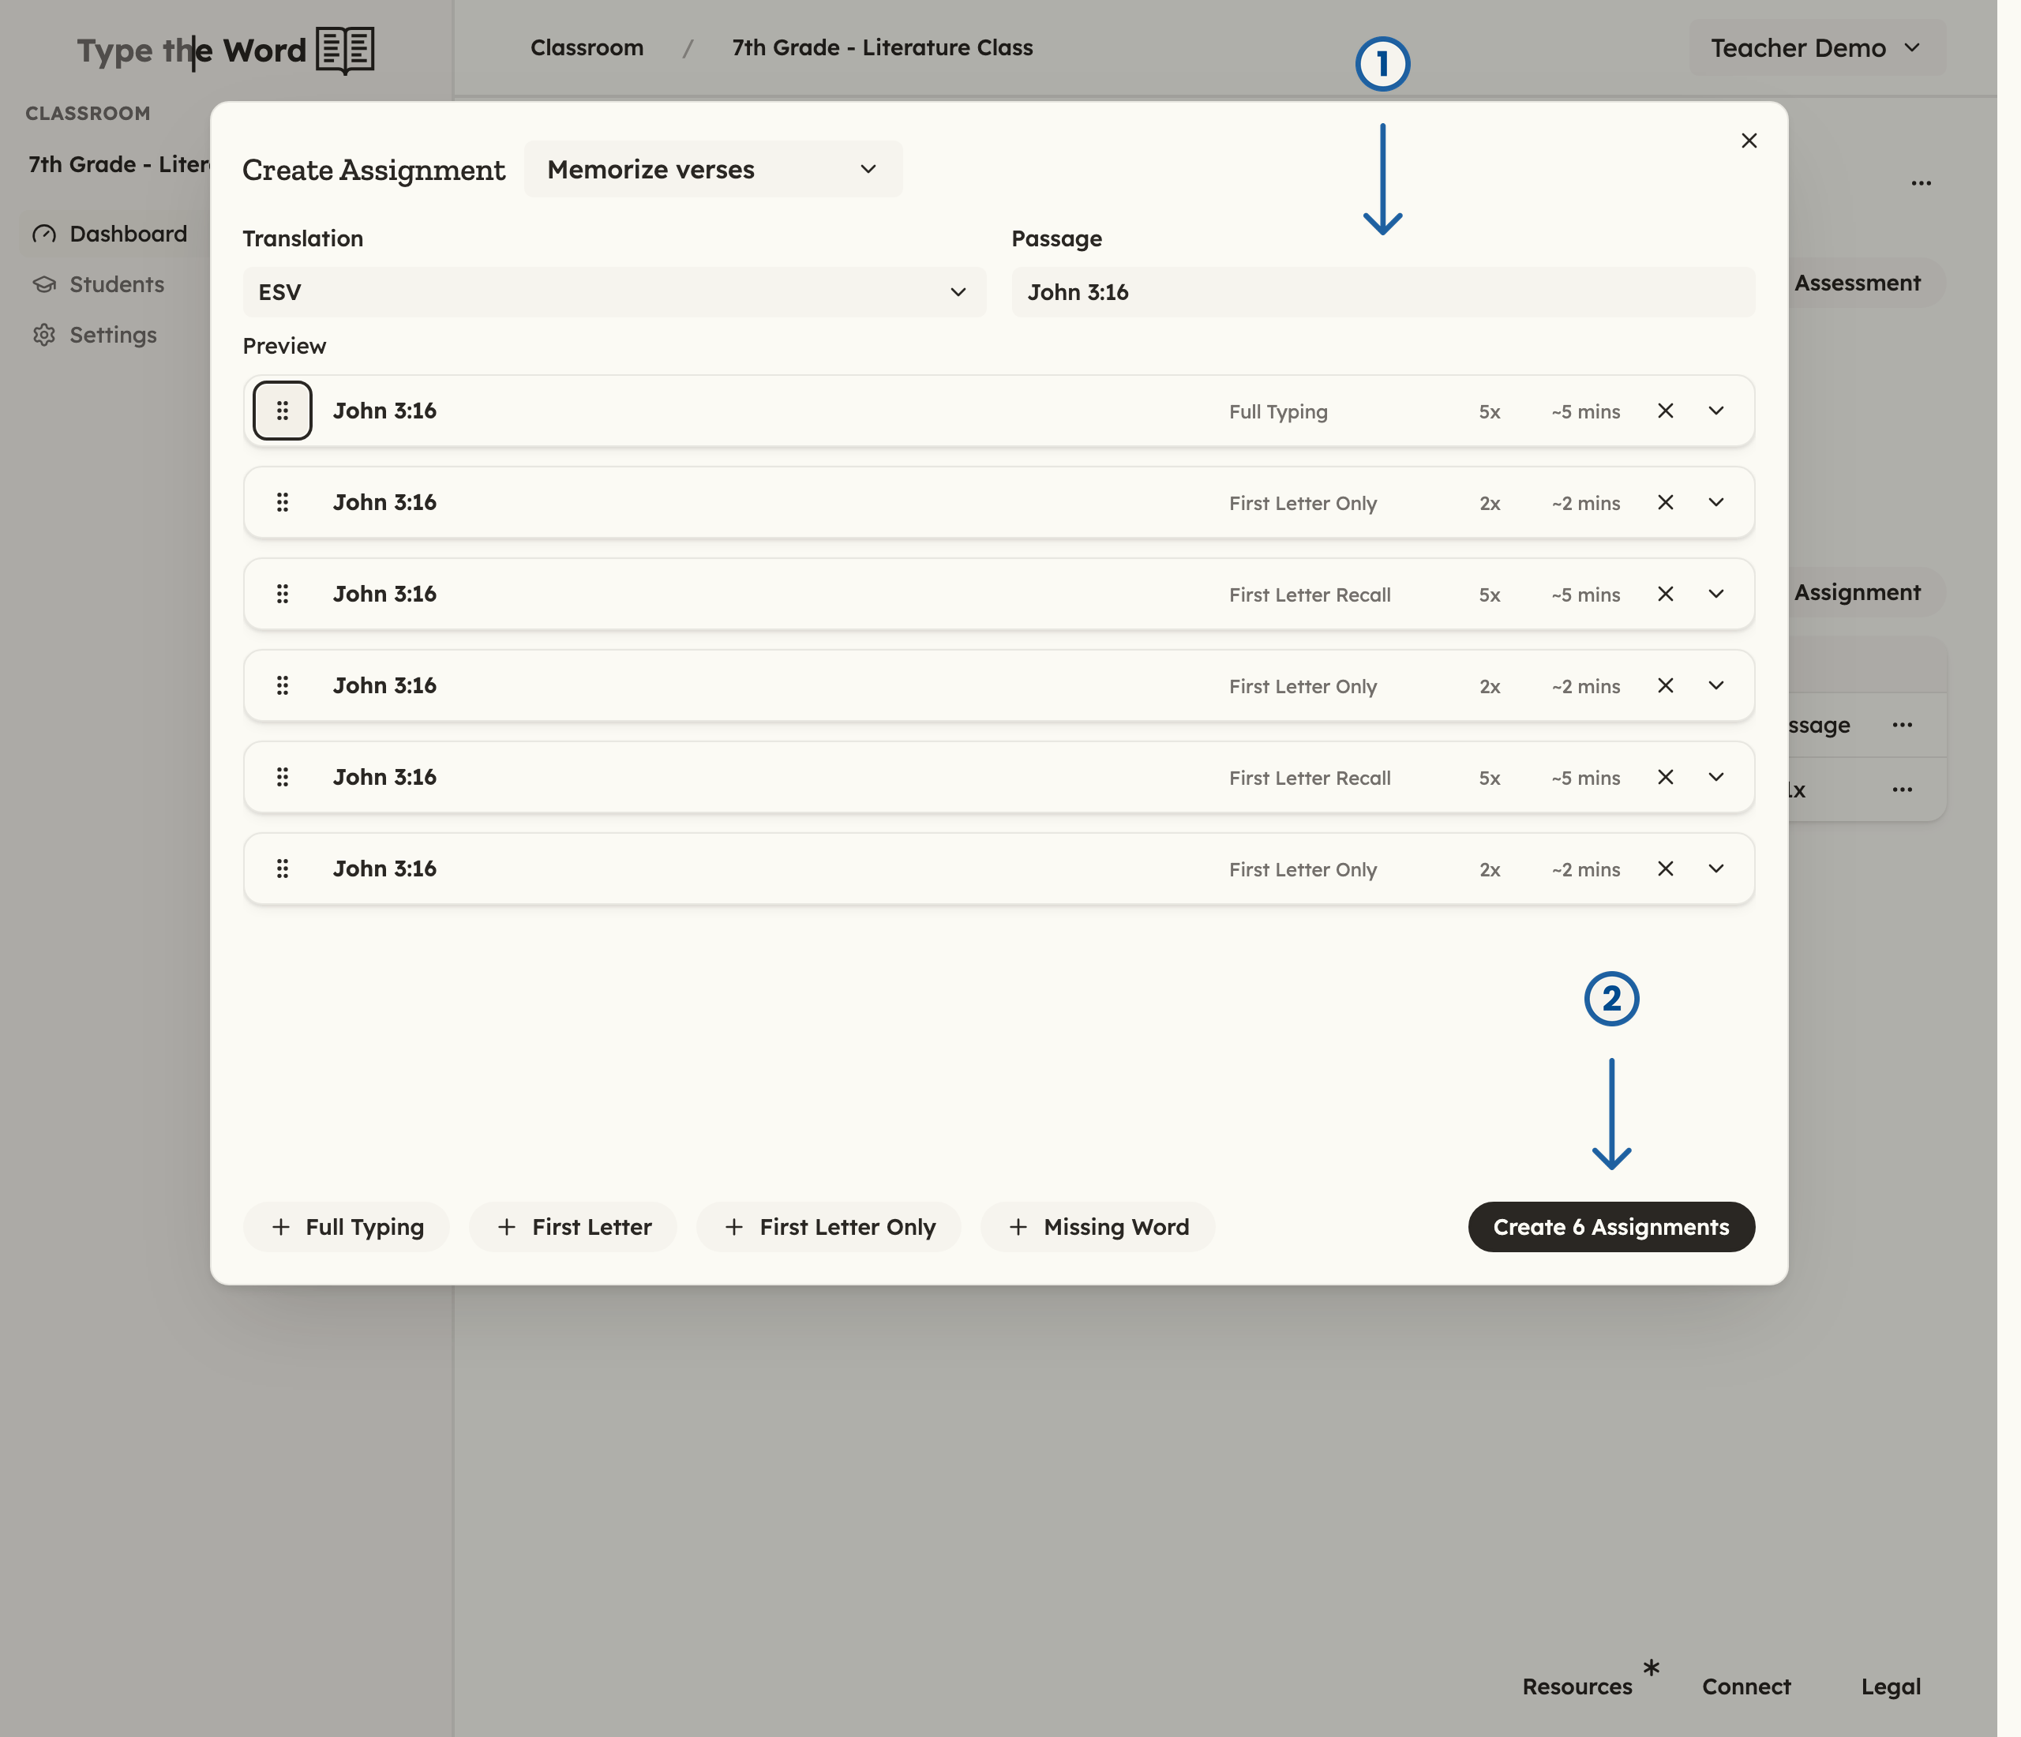The height and width of the screenshot is (1737, 2021).
Task: Expand the first First Letter Recall row
Action: click(x=1715, y=594)
